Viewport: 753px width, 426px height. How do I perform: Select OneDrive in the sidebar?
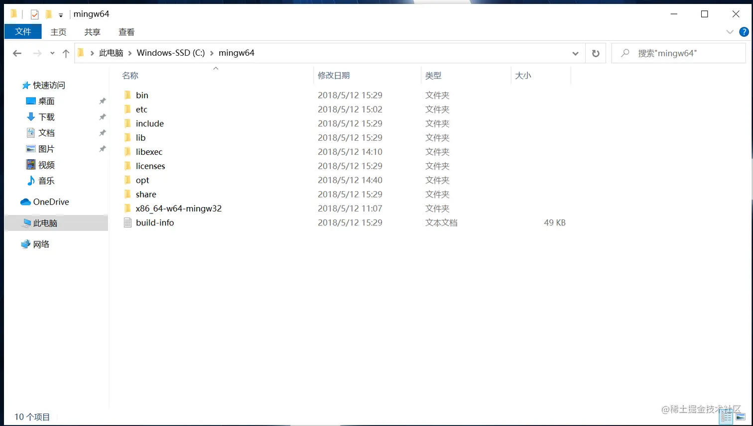tap(51, 202)
